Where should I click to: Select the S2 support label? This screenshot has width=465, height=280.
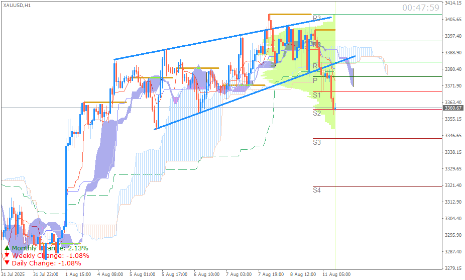point(317,113)
